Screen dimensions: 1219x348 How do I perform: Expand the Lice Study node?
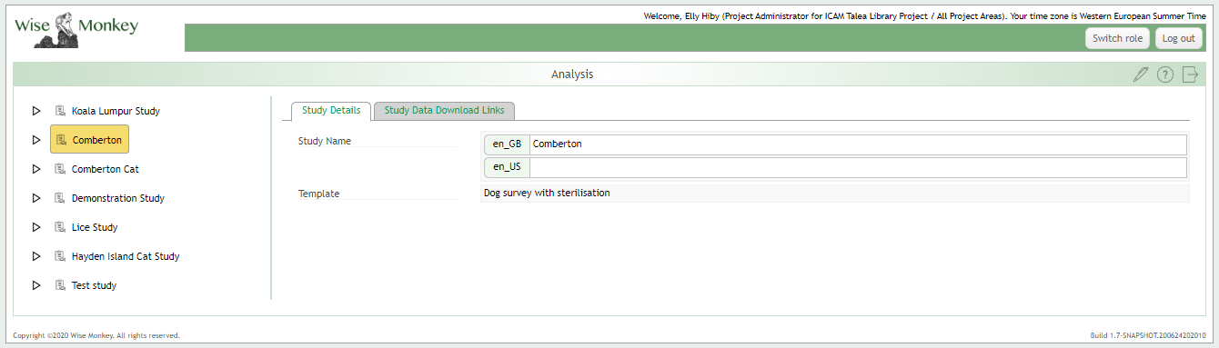tap(36, 227)
